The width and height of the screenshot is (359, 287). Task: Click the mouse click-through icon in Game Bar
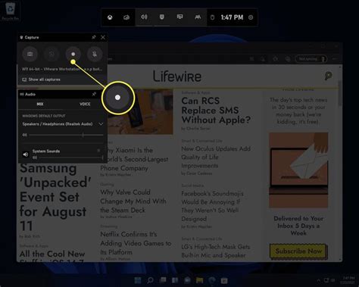click(x=213, y=17)
